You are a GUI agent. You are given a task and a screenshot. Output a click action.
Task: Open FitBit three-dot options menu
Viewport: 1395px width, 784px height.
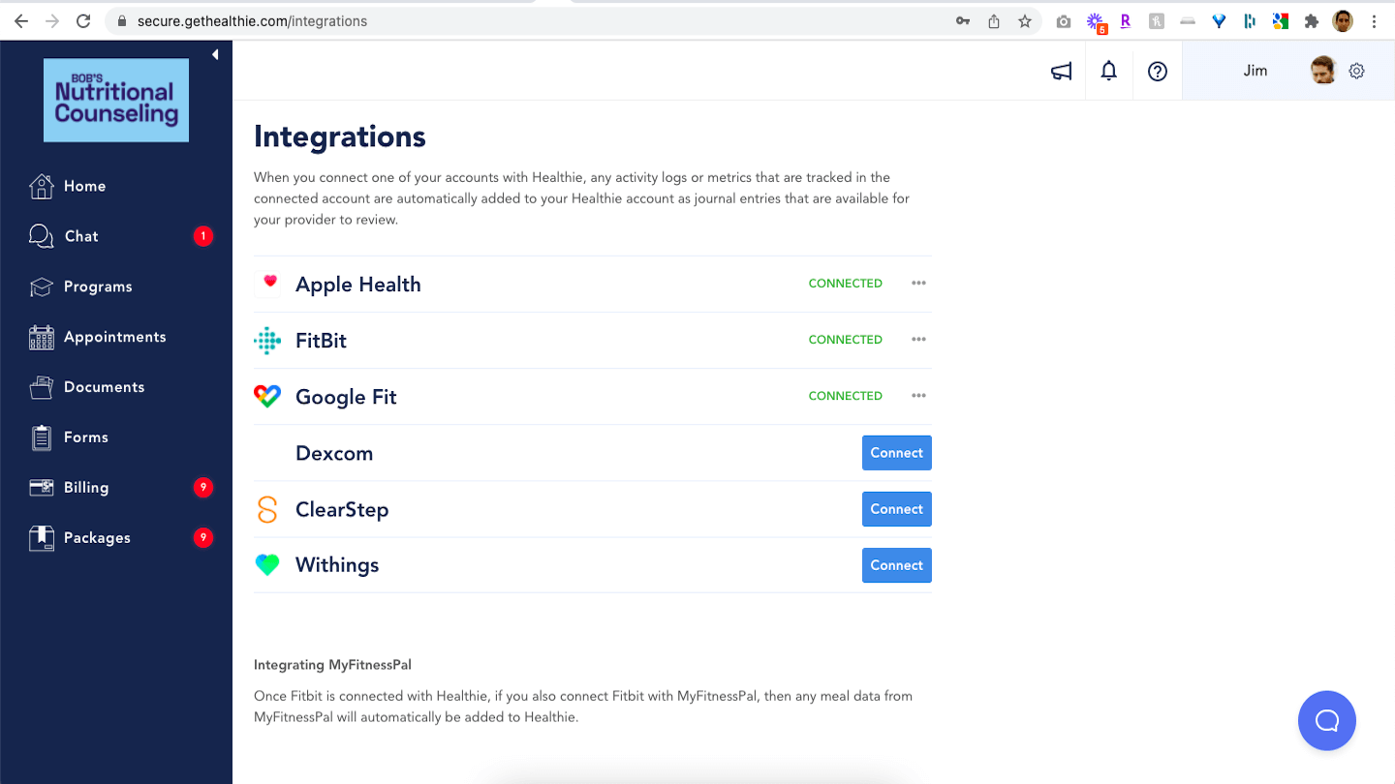[918, 340]
